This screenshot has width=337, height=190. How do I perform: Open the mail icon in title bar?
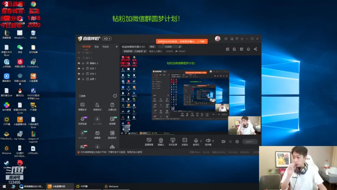point(232,39)
